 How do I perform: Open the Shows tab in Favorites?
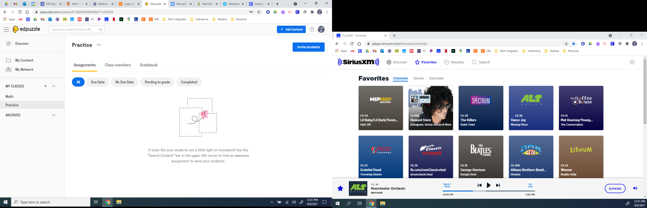tap(418, 78)
